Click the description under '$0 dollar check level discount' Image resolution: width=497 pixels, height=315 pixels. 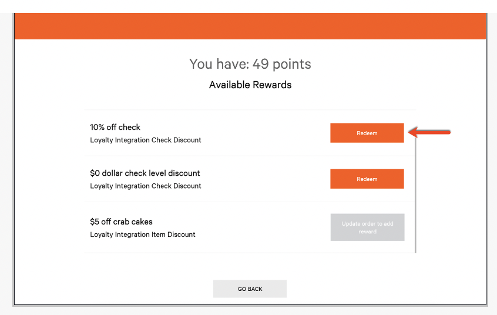coord(145,186)
